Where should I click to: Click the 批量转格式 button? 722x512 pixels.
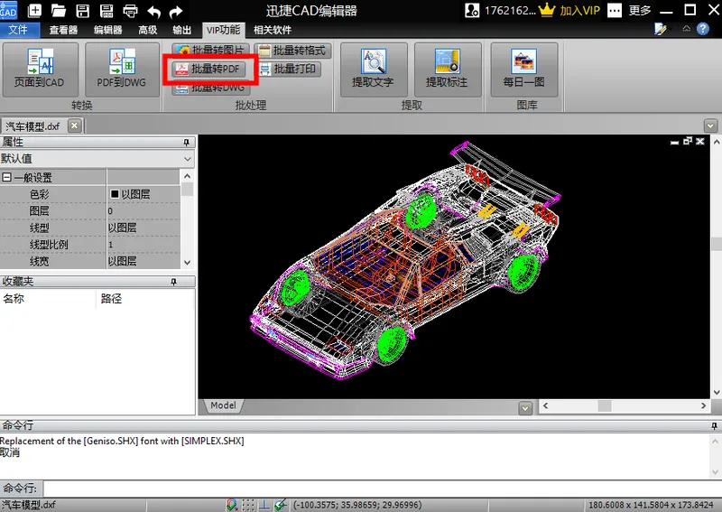[292, 51]
